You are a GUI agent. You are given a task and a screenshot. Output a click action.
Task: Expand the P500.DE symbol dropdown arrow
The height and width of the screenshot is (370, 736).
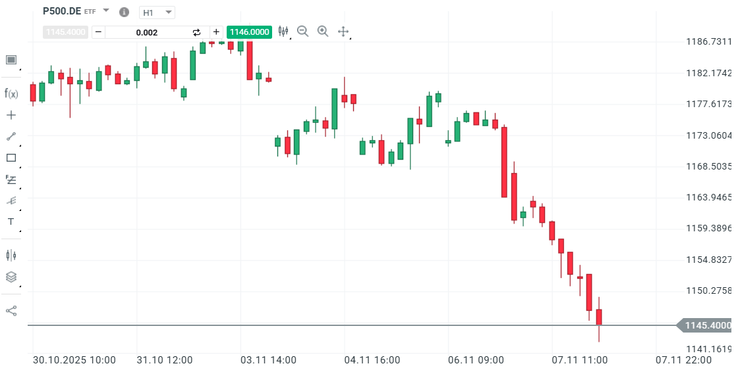tap(106, 11)
